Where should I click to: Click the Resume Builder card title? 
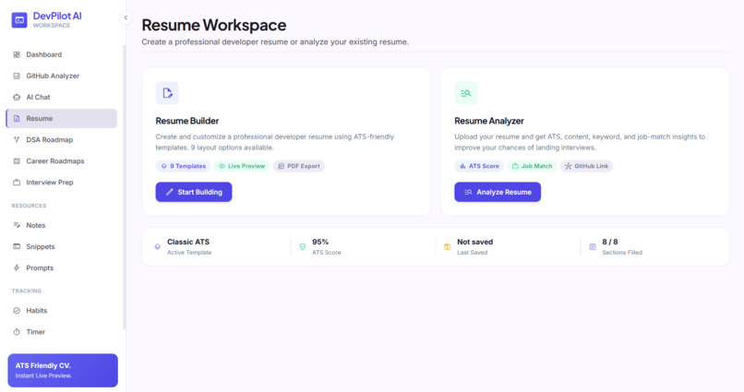click(x=187, y=121)
